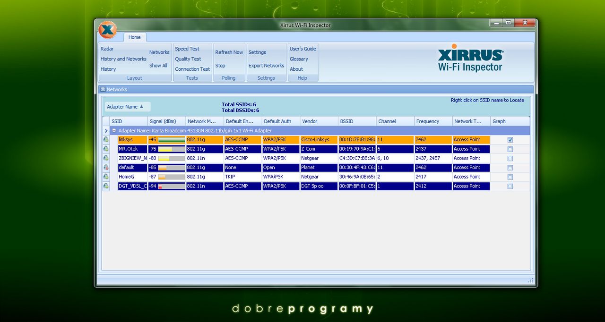Collapse the Networks panel via header icon
Screen dimensions: 605x322
coord(103,89)
